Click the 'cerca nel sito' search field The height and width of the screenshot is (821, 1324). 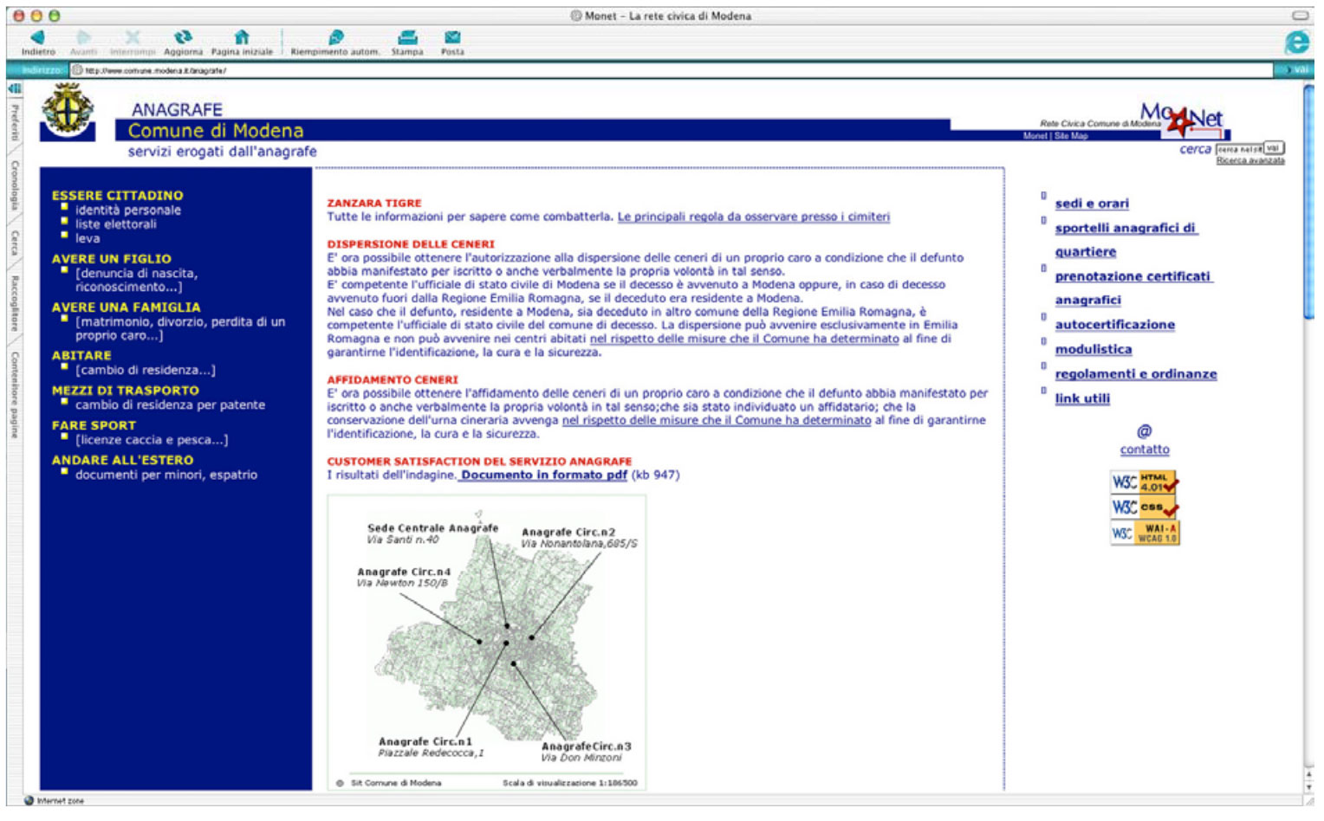click(1238, 149)
